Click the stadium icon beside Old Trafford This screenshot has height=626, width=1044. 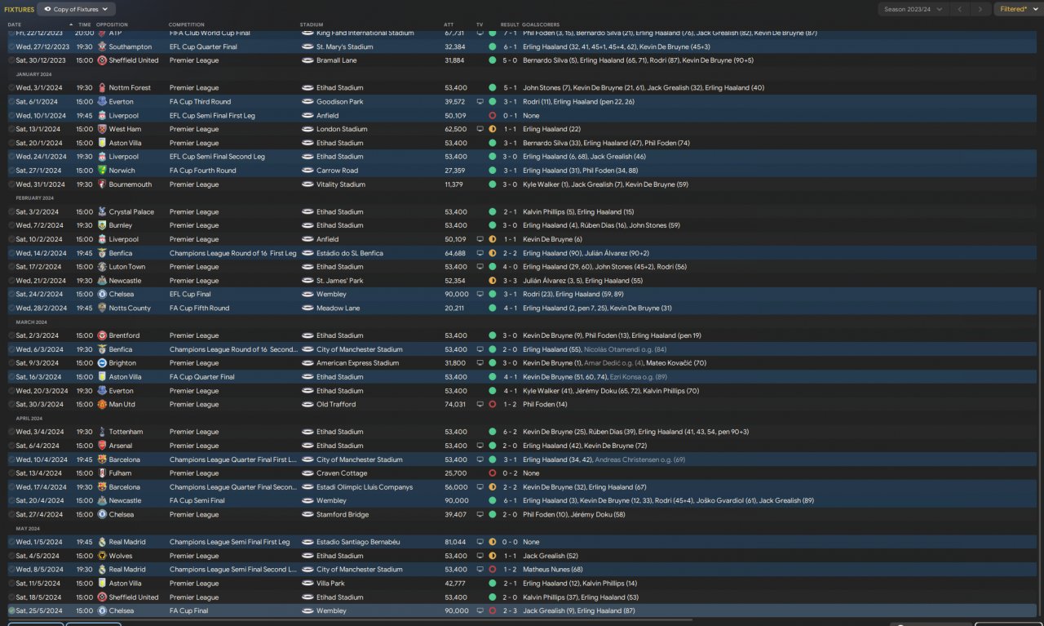[x=307, y=404]
